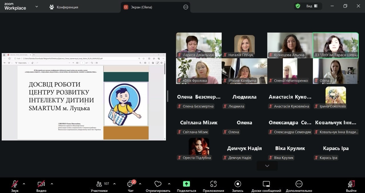Expand the audio settings arrow
The image size is (365, 193).
24,184
